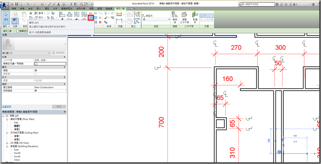Open the Insert ribbon tab
This screenshot has width=321, height=164.
(39, 8)
